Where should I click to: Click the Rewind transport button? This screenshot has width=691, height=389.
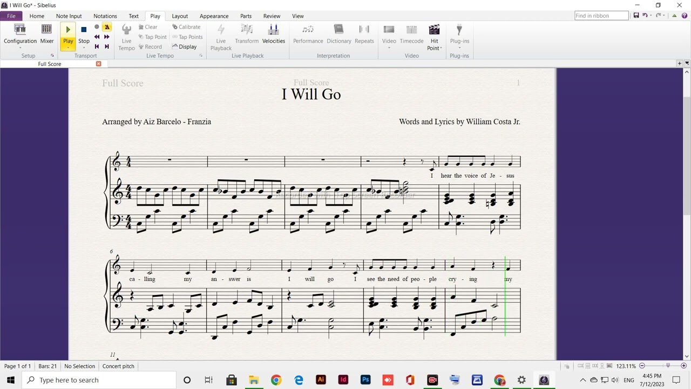[x=97, y=37]
